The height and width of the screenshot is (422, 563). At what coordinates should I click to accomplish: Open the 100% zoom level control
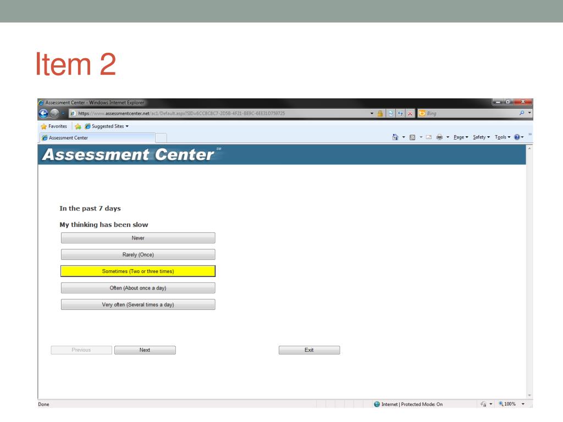tap(511, 404)
